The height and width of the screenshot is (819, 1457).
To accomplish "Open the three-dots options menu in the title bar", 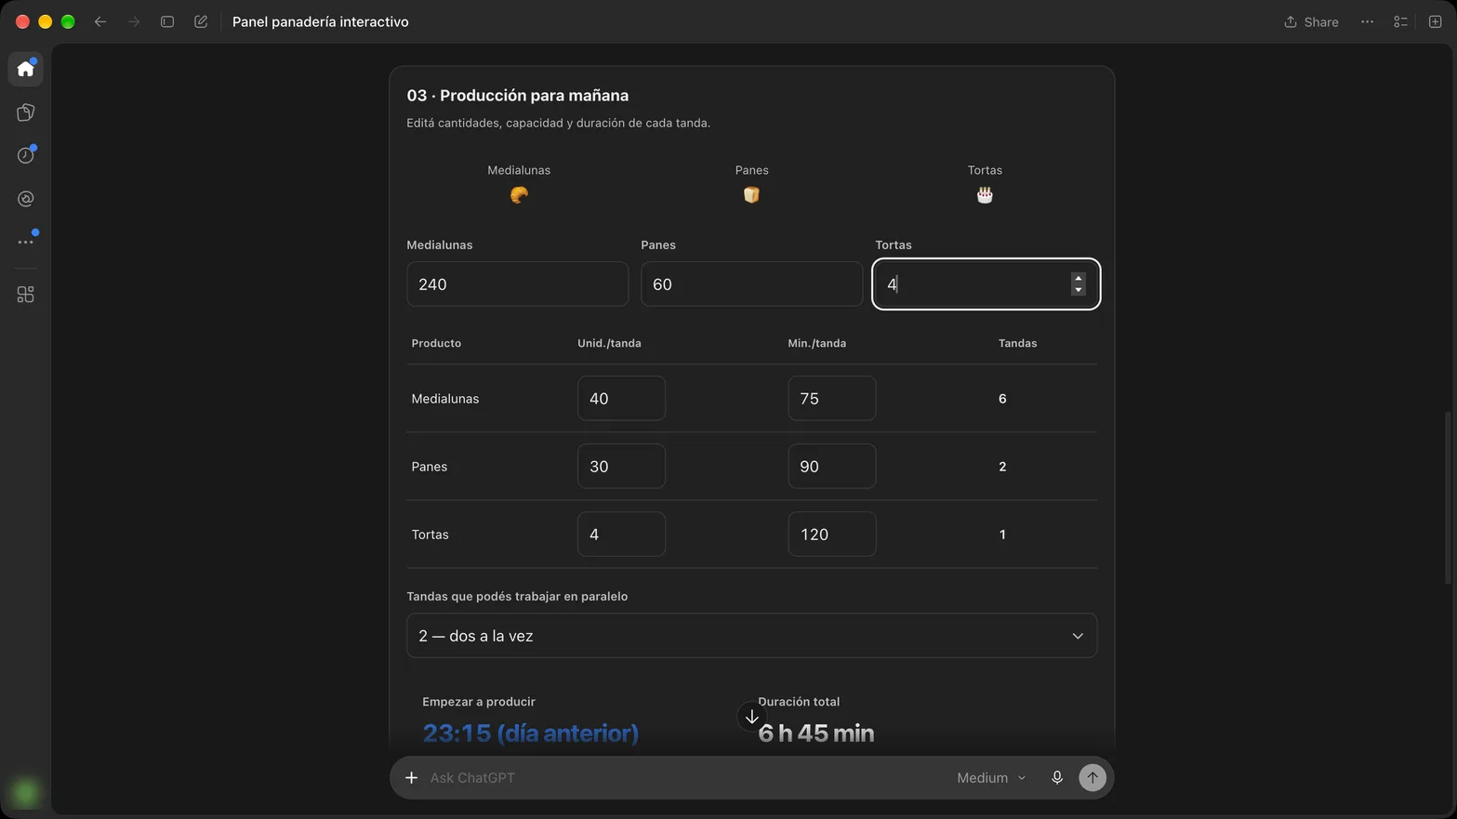I will point(1367,21).
